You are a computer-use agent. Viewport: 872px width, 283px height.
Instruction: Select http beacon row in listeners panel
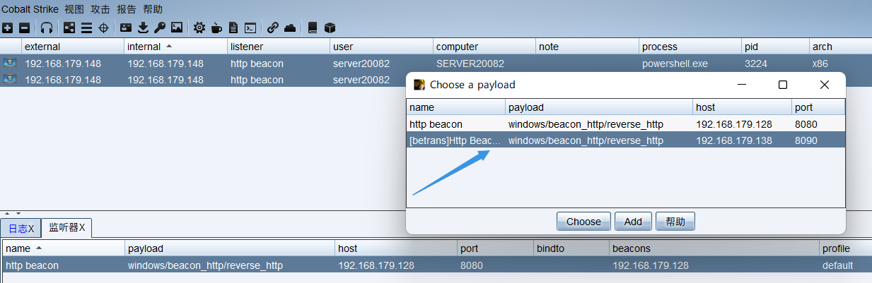436,265
